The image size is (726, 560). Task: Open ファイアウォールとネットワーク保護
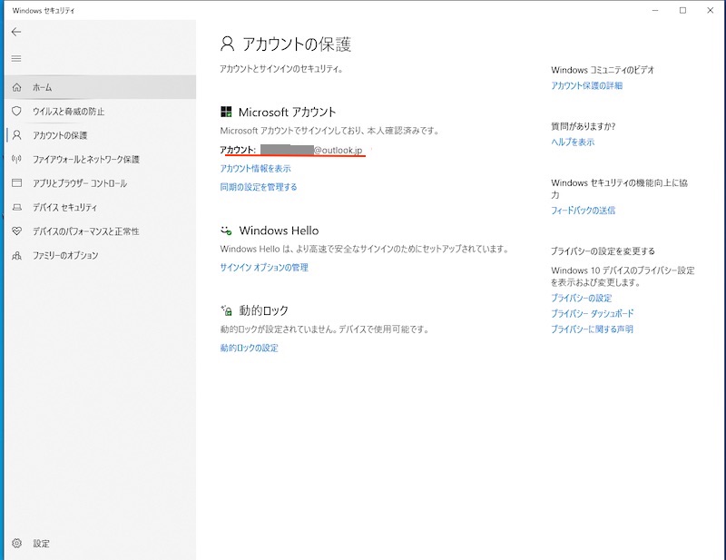(100, 160)
